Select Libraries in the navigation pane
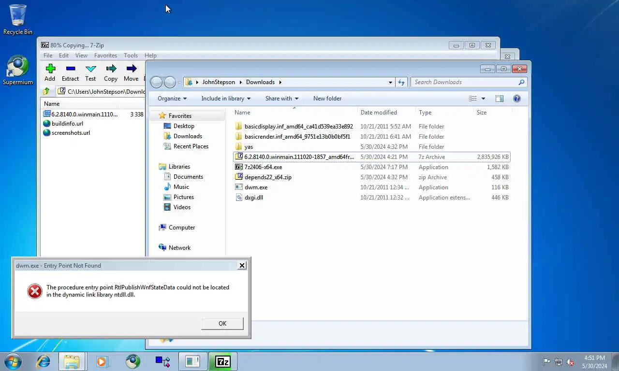Screen dimensions: 619x371 click(x=179, y=167)
